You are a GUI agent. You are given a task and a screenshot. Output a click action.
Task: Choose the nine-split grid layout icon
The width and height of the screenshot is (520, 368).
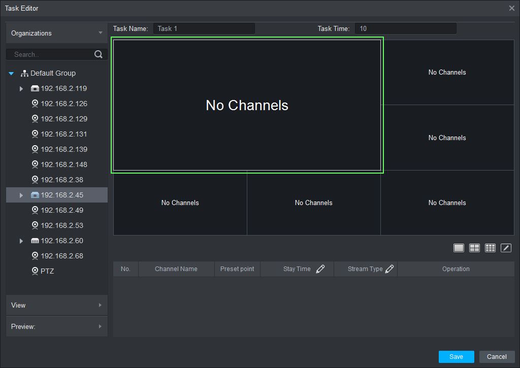(490, 248)
